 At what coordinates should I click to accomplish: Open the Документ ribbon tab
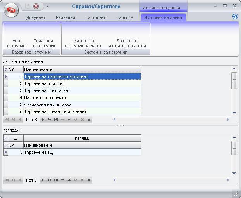[36, 17]
